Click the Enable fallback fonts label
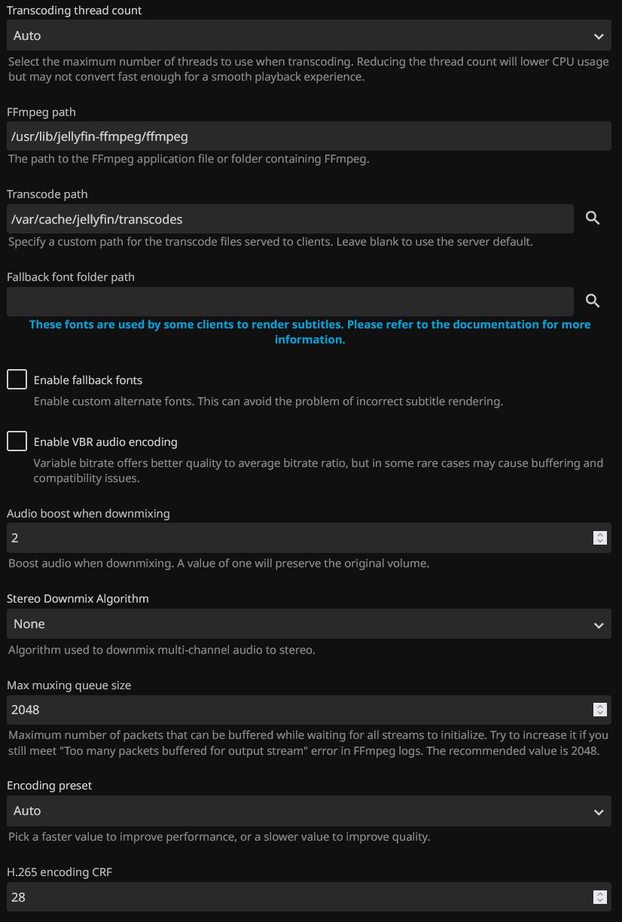Screen dimensions: 622x922 [x=88, y=380]
